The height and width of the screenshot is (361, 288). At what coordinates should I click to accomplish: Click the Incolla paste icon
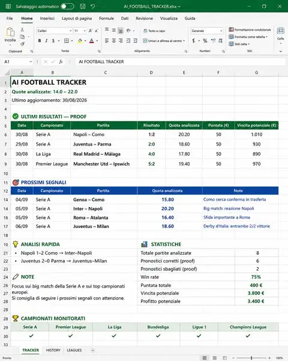[x=10, y=32]
